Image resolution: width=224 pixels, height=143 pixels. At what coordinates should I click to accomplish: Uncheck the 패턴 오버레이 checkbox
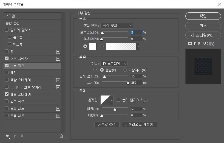tap(7, 94)
